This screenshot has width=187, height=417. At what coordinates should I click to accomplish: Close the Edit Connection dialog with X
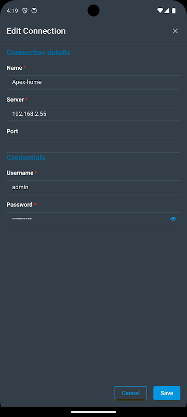[x=175, y=31]
